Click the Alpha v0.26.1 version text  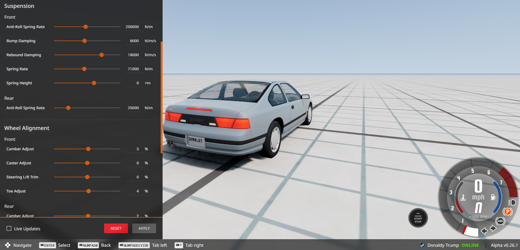tap(504, 245)
